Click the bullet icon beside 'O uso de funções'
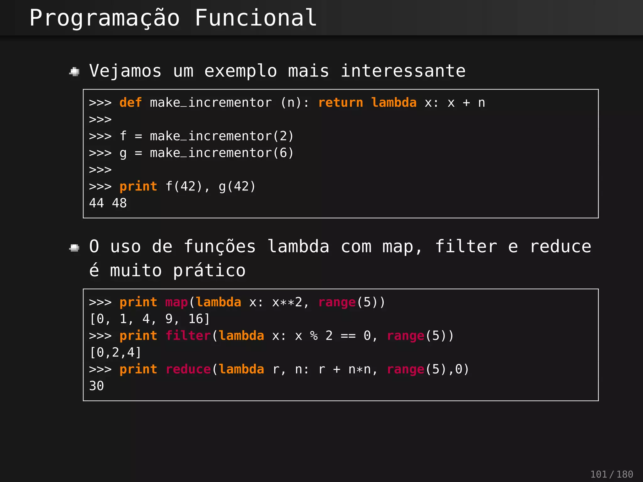643x482 pixels. (74, 248)
